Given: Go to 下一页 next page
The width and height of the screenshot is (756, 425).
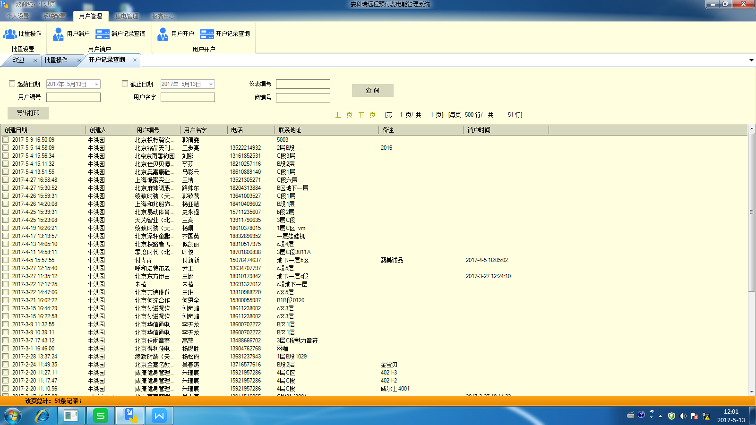Looking at the screenshot, I should point(367,115).
